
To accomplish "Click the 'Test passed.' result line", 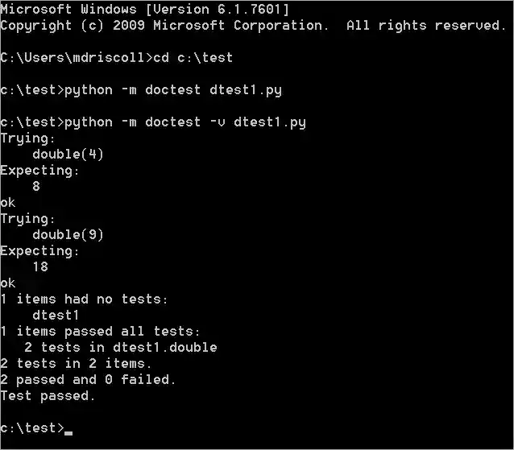I will [48, 396].
